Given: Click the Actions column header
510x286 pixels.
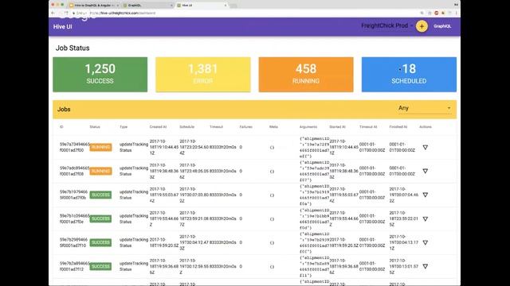Looking at the screenshot, I should point(426,127).
